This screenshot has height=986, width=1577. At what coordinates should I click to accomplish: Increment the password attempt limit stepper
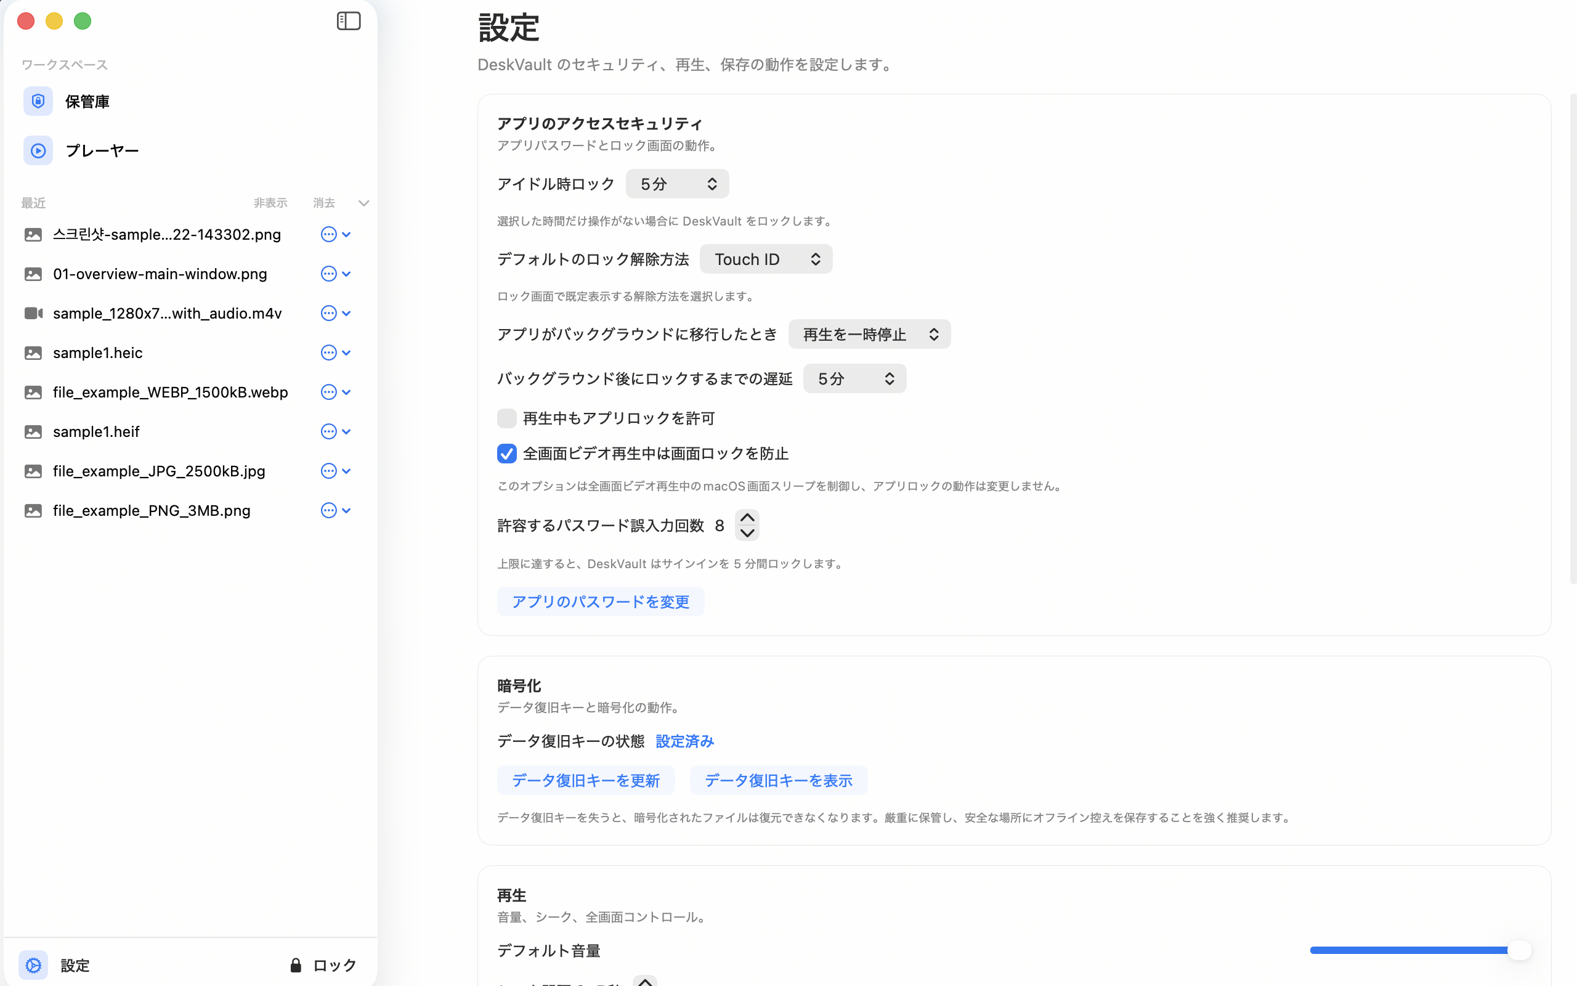point(747,517)
